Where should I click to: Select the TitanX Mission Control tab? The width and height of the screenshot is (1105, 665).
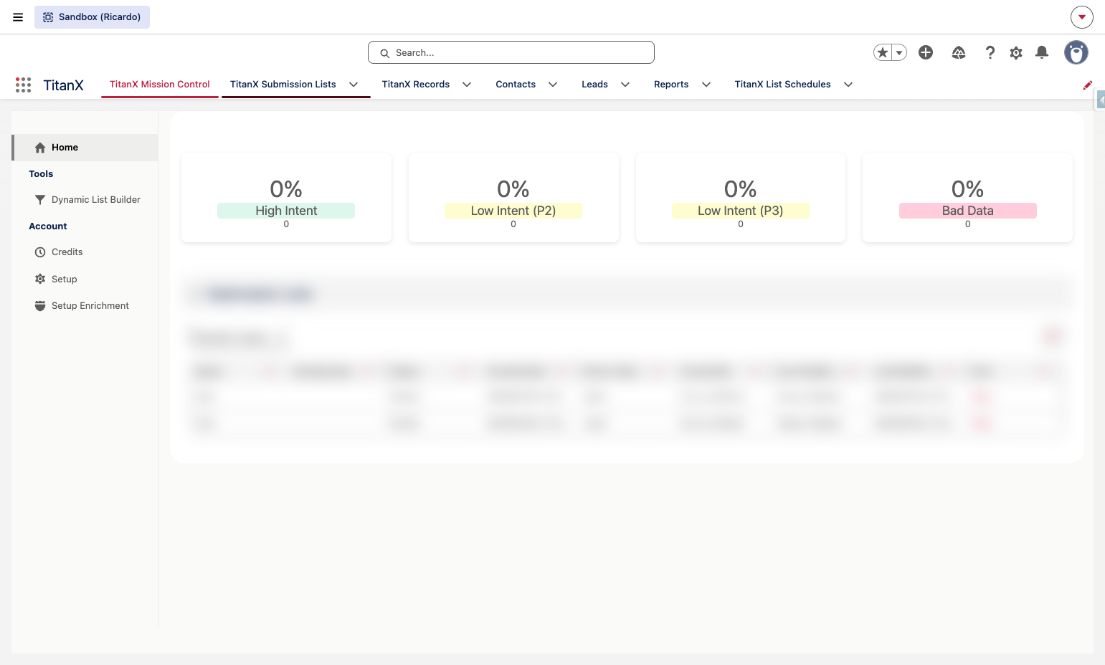tap(160, 85)
